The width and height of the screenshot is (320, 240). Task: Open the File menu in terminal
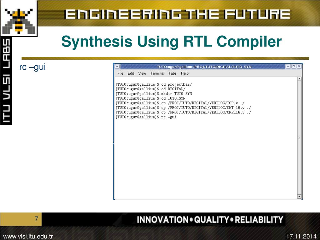click(120, 73)
